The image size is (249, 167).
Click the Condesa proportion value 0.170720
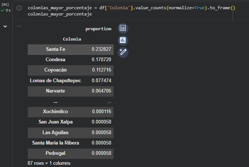pyautogui.click(x=101, y=60)
